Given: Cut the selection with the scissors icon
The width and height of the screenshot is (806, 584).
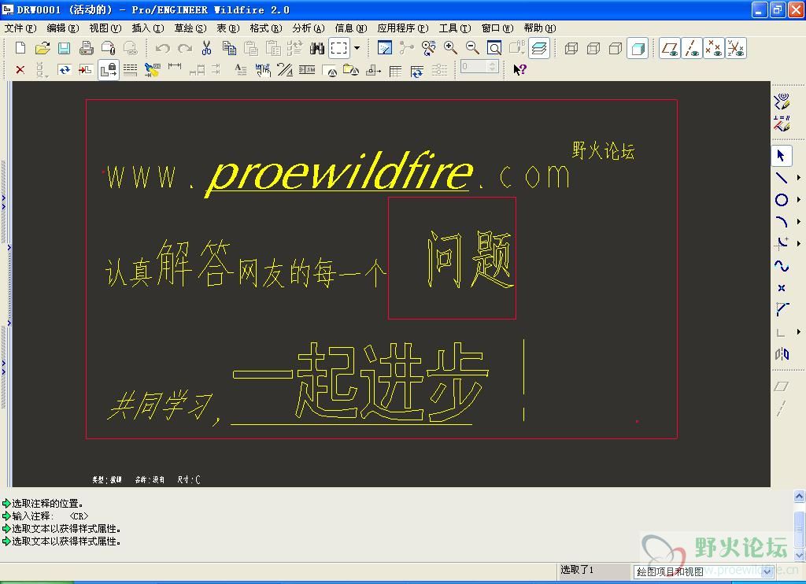Looking at the screenshot, I should 207,48.
